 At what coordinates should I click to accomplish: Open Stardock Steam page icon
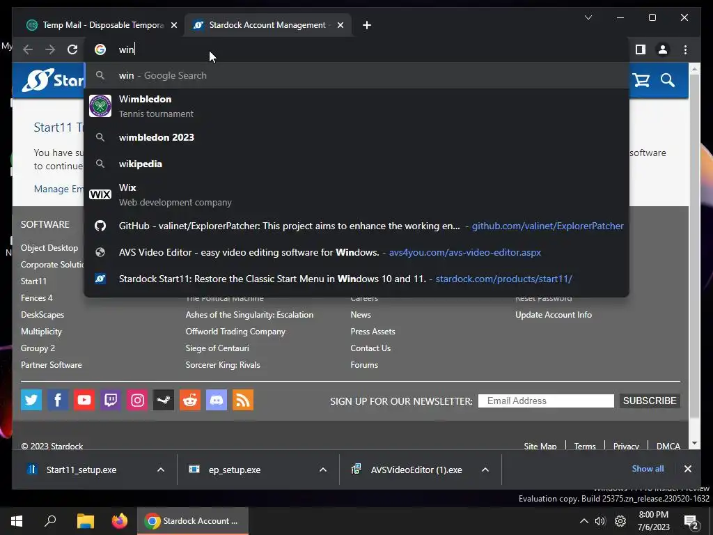(164, 400)
